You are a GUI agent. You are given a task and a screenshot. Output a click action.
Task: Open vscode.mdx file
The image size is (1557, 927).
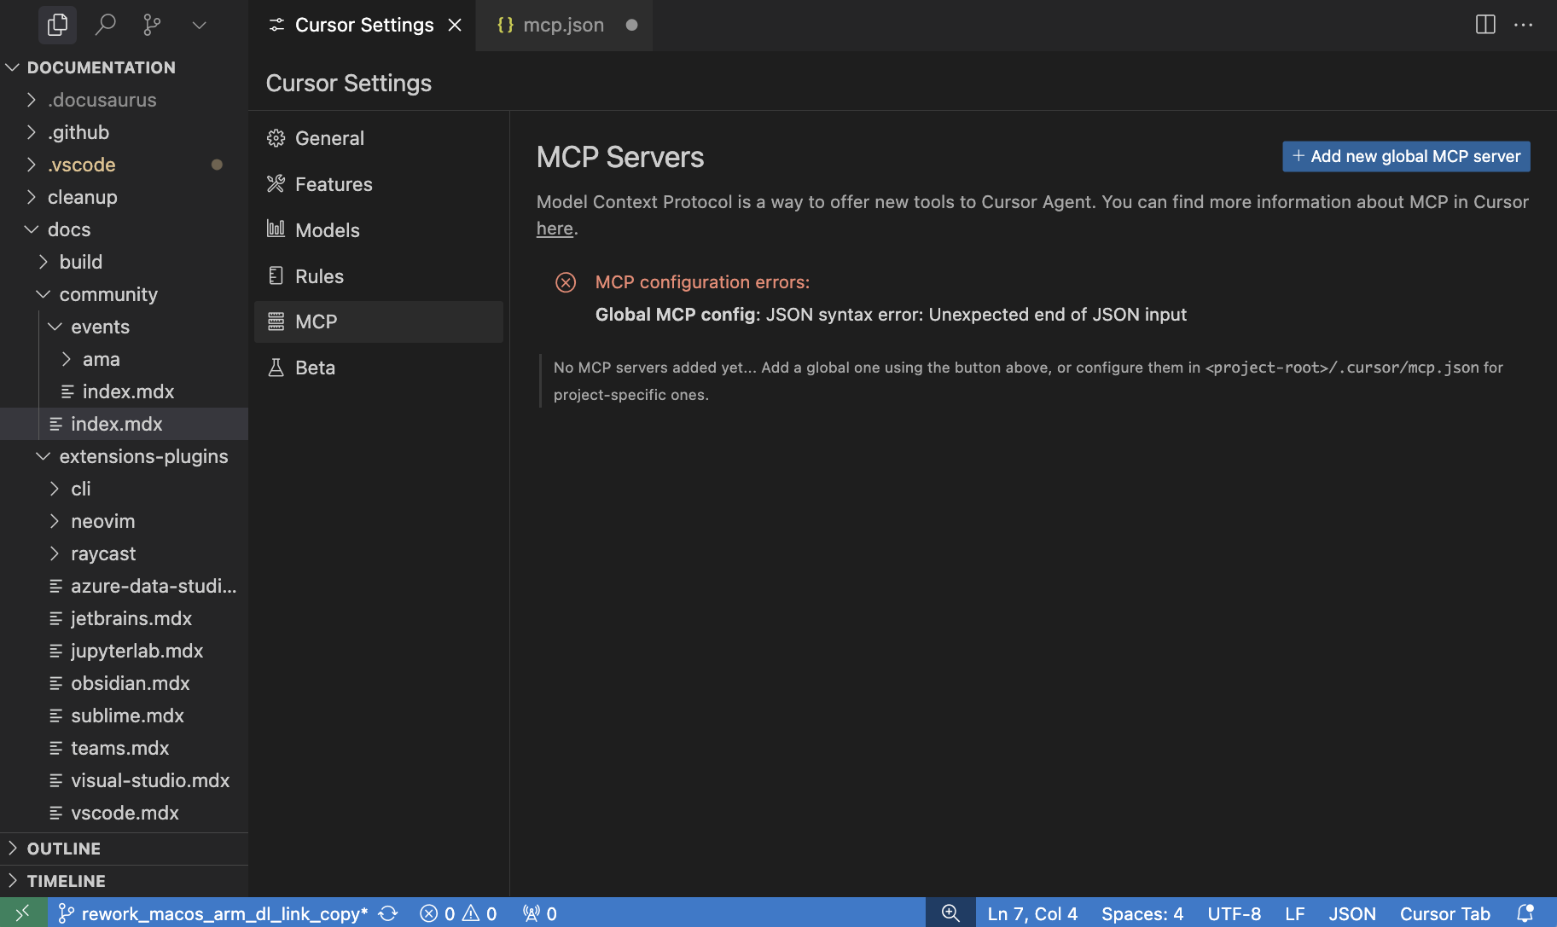[x=125, y=813]
